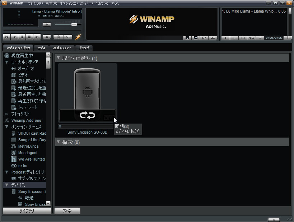The height and width of the screenshot is (222, 294).
Task: Remove items with the playlist minus button
Action: point(234,38)
